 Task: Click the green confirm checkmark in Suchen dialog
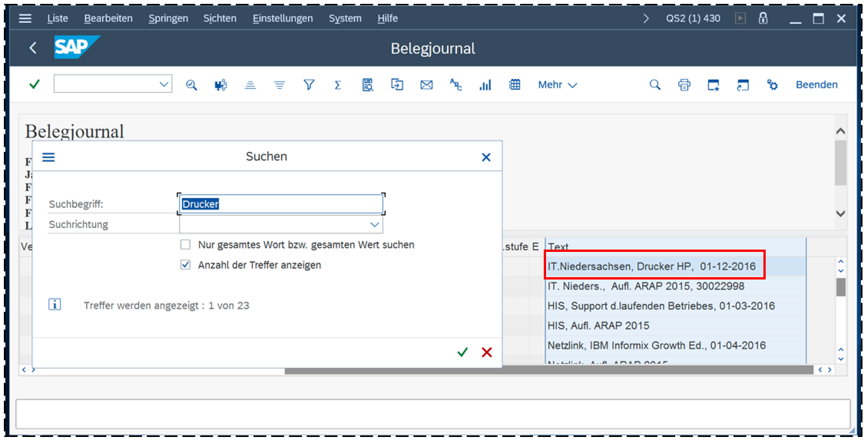click(462, 352)
